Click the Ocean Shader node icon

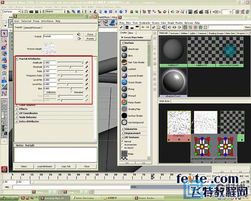pyautogui.click(x=124, y=82)
